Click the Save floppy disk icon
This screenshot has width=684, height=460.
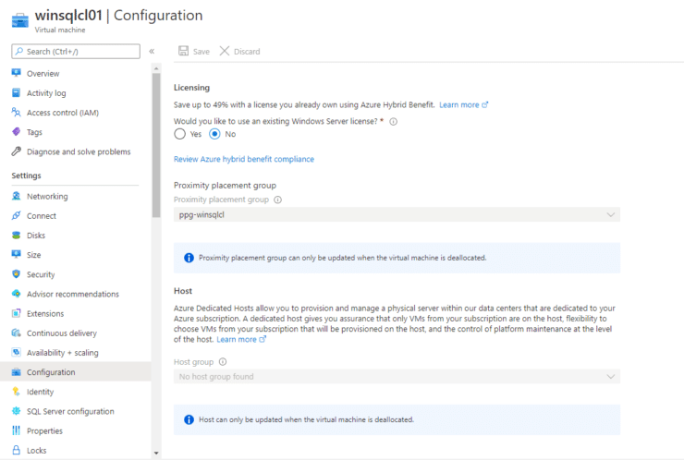tap(184, 51)
